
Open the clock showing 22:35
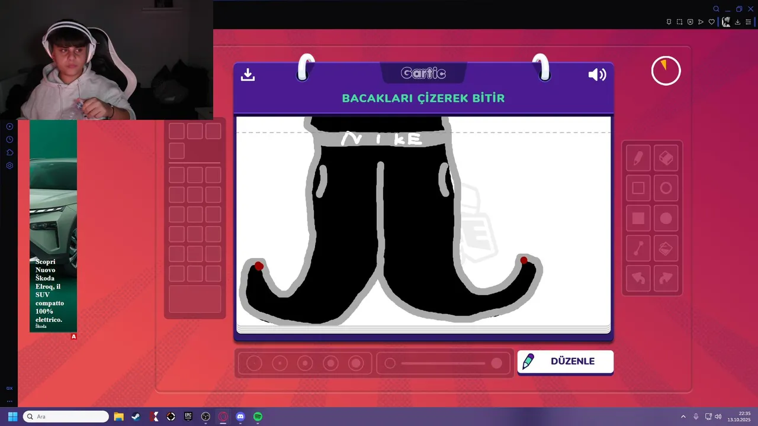(740, 417)
